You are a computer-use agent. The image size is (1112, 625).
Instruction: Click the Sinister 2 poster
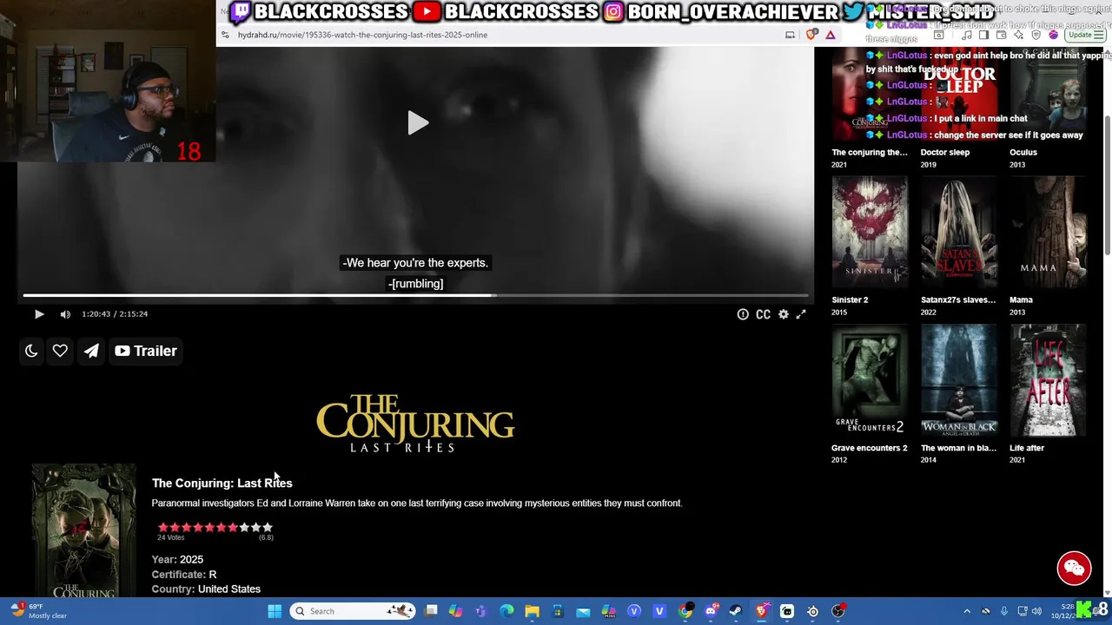click(x=870, y=232)
